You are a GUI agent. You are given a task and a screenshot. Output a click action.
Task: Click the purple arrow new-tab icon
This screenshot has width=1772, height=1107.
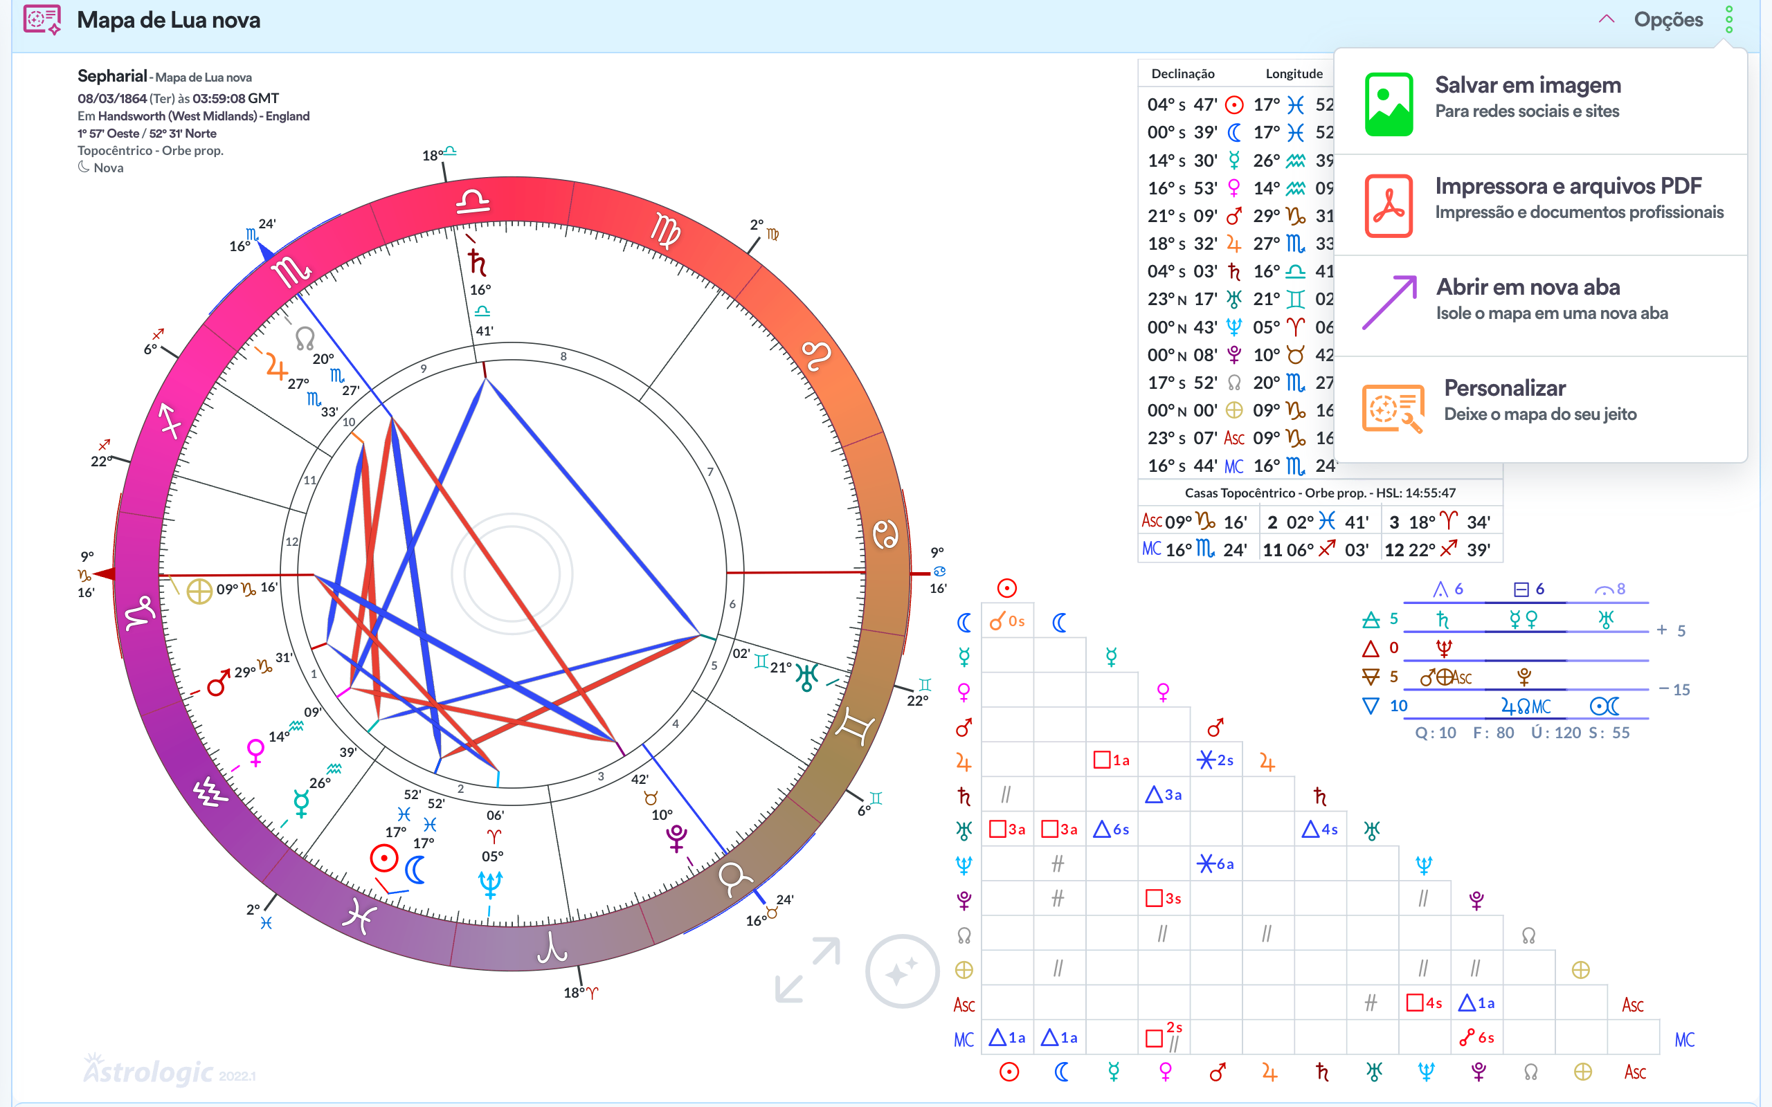click(1389, 302)
